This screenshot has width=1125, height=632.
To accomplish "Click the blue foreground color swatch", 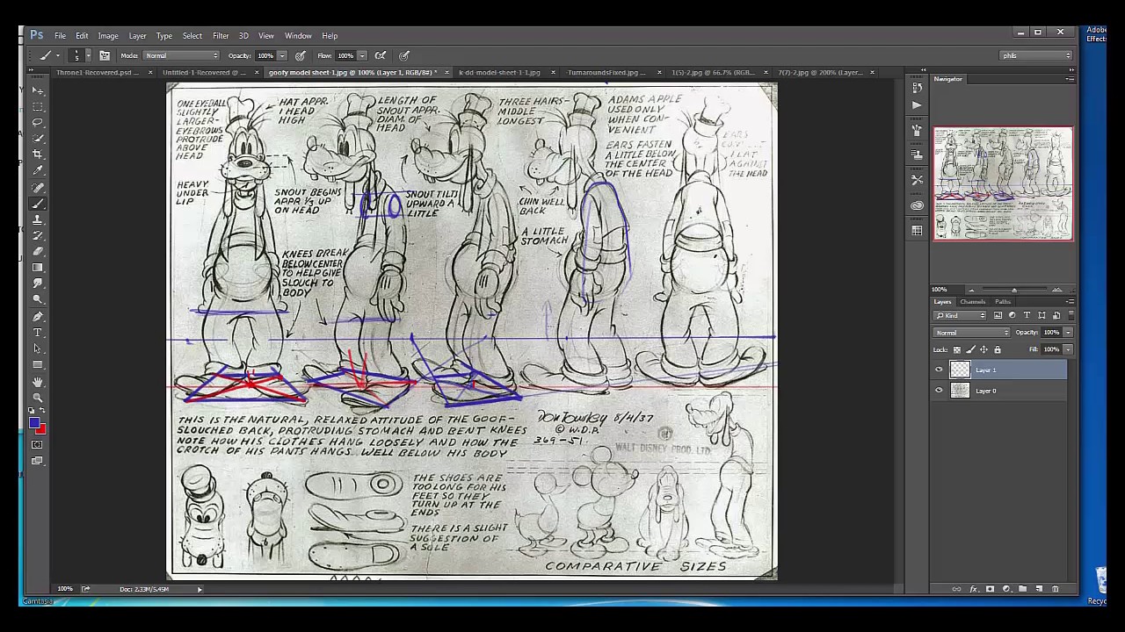I will 34,423.
